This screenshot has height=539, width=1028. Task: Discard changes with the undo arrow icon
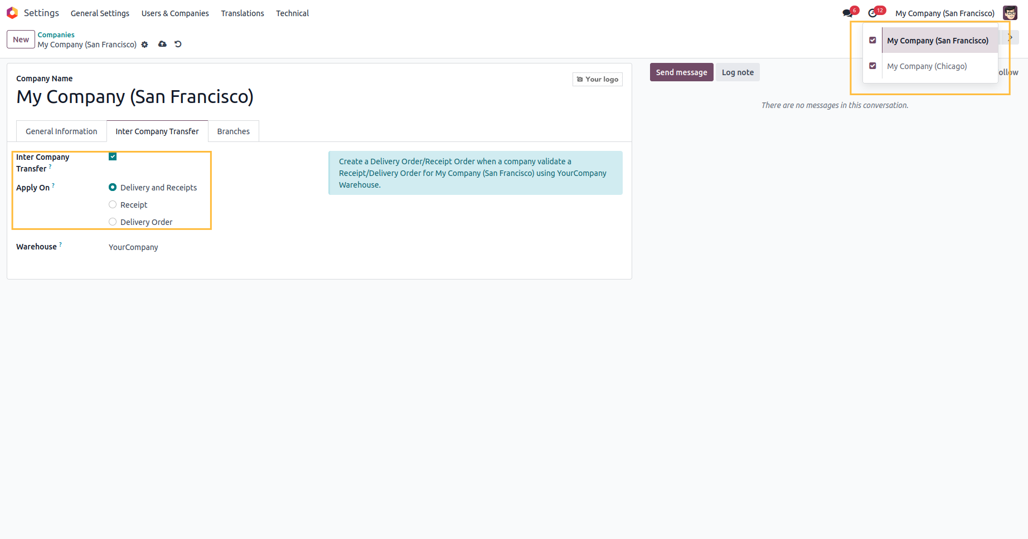click(178, 44)
